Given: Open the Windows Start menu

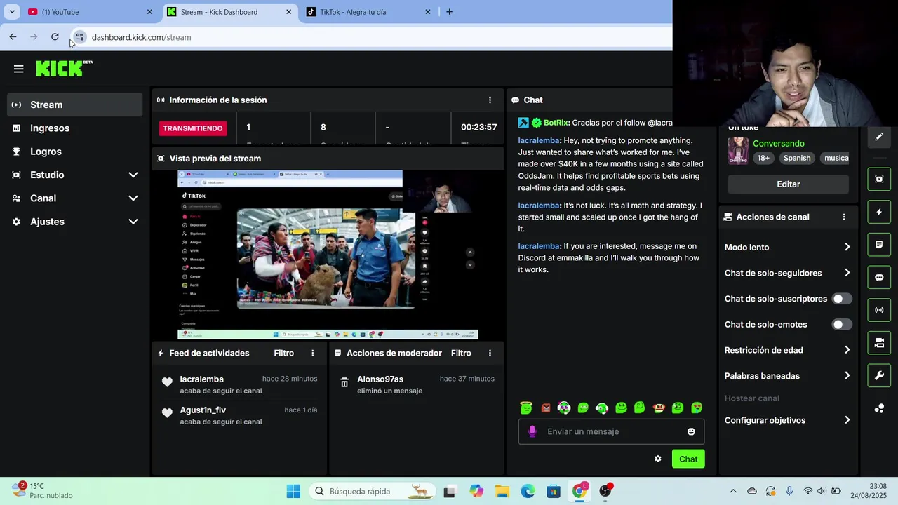Looking at the screenshot, I should point(293,491).
